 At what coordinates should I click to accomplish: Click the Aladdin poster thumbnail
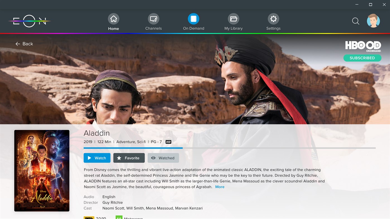point(42,170)
